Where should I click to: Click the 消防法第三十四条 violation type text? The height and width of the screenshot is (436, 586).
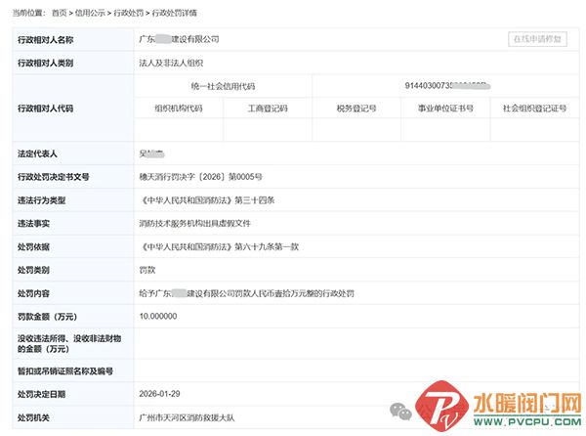pos(220,199)
